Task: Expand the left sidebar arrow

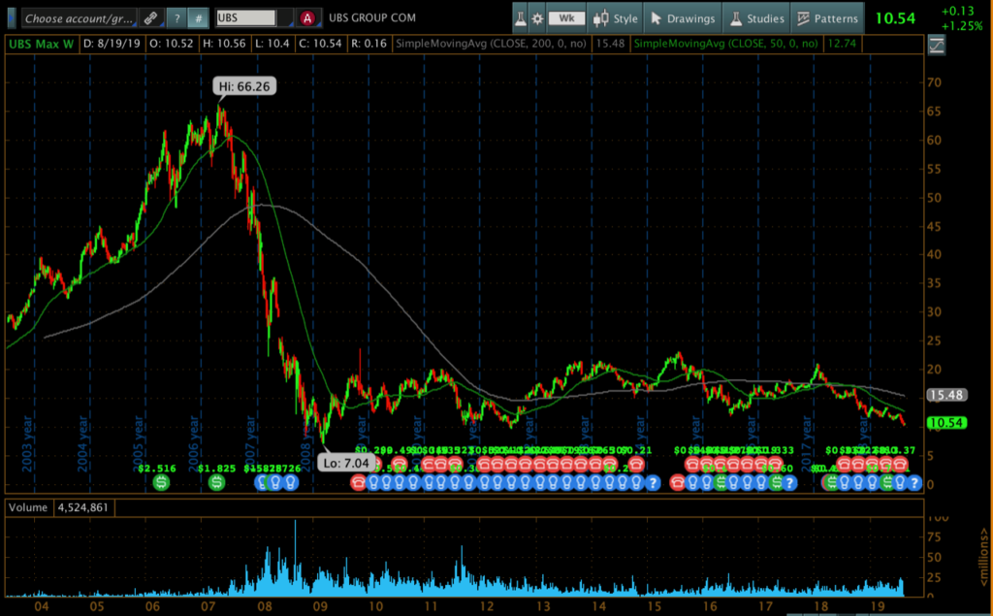Action: [11, 17]
